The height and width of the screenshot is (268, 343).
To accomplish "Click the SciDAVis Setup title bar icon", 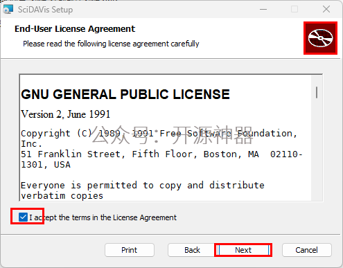I will click(8, 10).
